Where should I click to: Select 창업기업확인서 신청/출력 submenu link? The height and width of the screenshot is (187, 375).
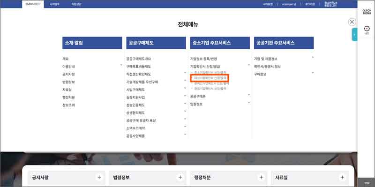click(x=210, y=89)
